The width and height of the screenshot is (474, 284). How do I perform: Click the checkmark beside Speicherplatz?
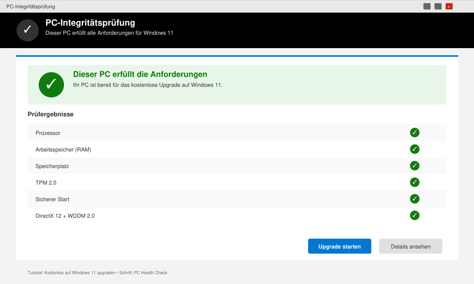[415, 166]
